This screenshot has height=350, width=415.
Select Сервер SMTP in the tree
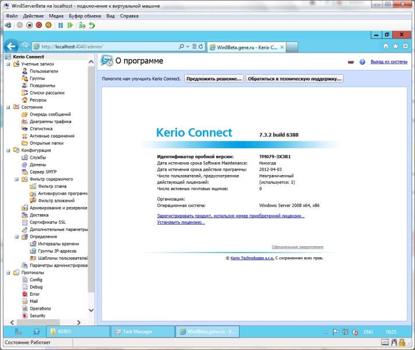pos(44,172)
